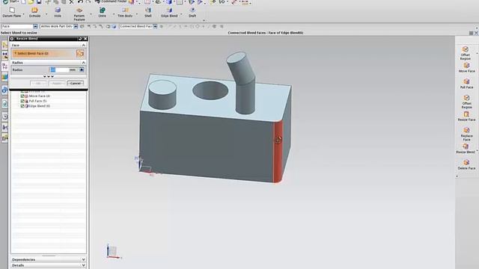This screenshot has height=269, width=479.
Task: Click the Delete X icon in toolbar
Action: click(x=71, y=1)
